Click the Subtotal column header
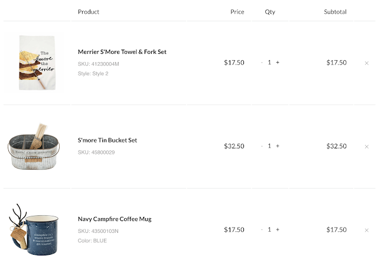 tap(335, 12)
